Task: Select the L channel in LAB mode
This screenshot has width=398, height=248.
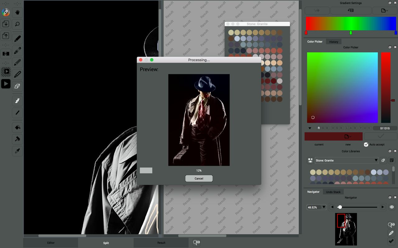Action: pos(347,128)
